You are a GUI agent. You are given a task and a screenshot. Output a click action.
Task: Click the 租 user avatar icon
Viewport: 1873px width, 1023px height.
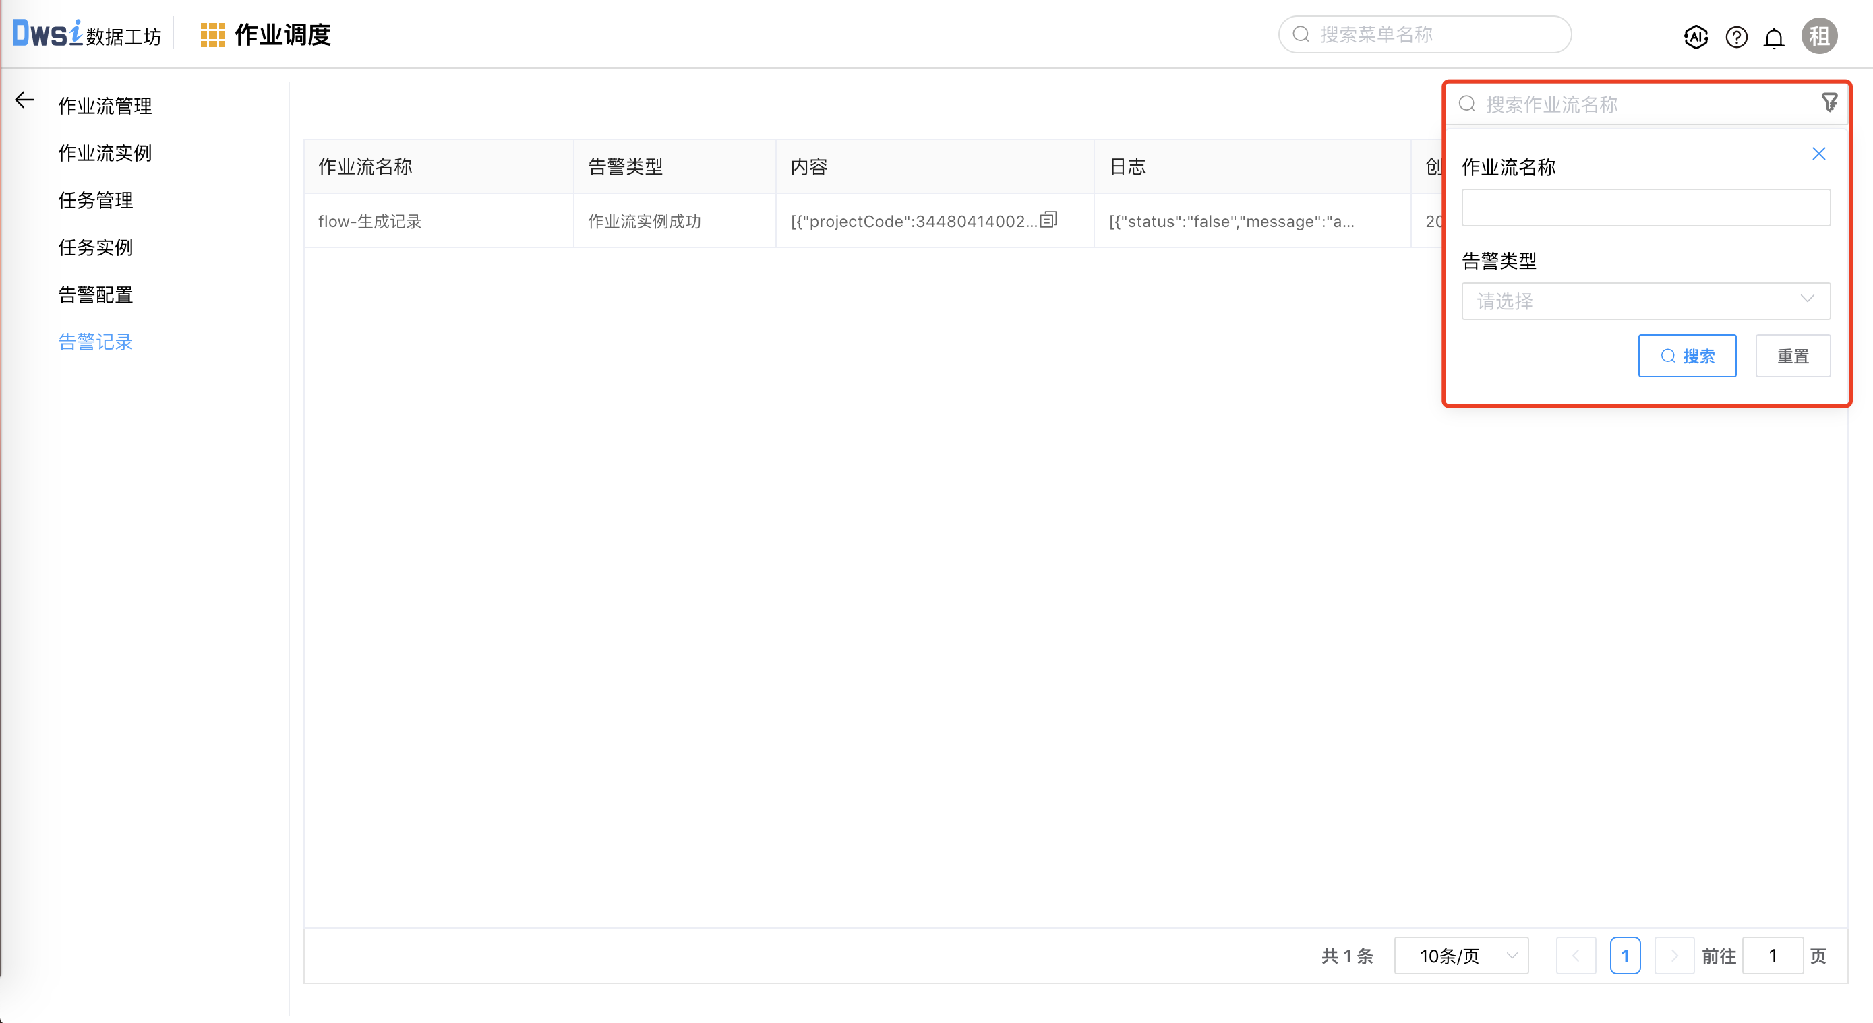click(1819, 36)
